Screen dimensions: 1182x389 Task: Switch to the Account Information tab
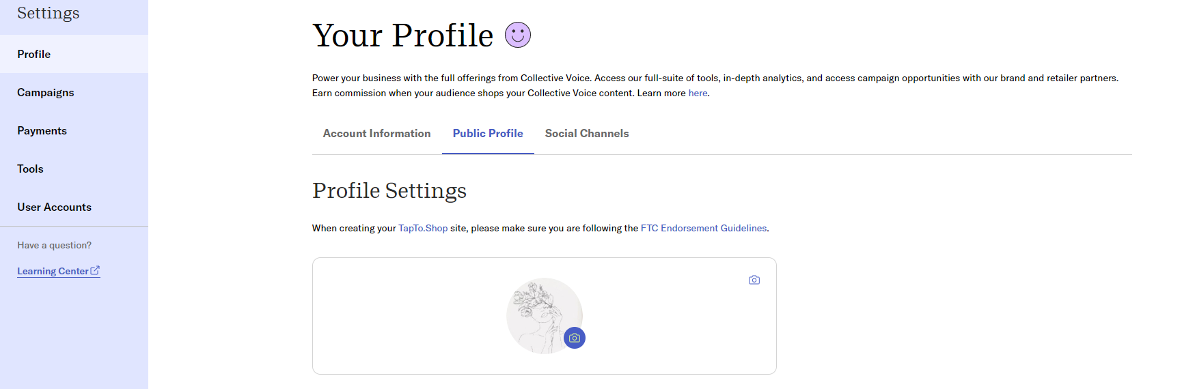coord(376,134)
